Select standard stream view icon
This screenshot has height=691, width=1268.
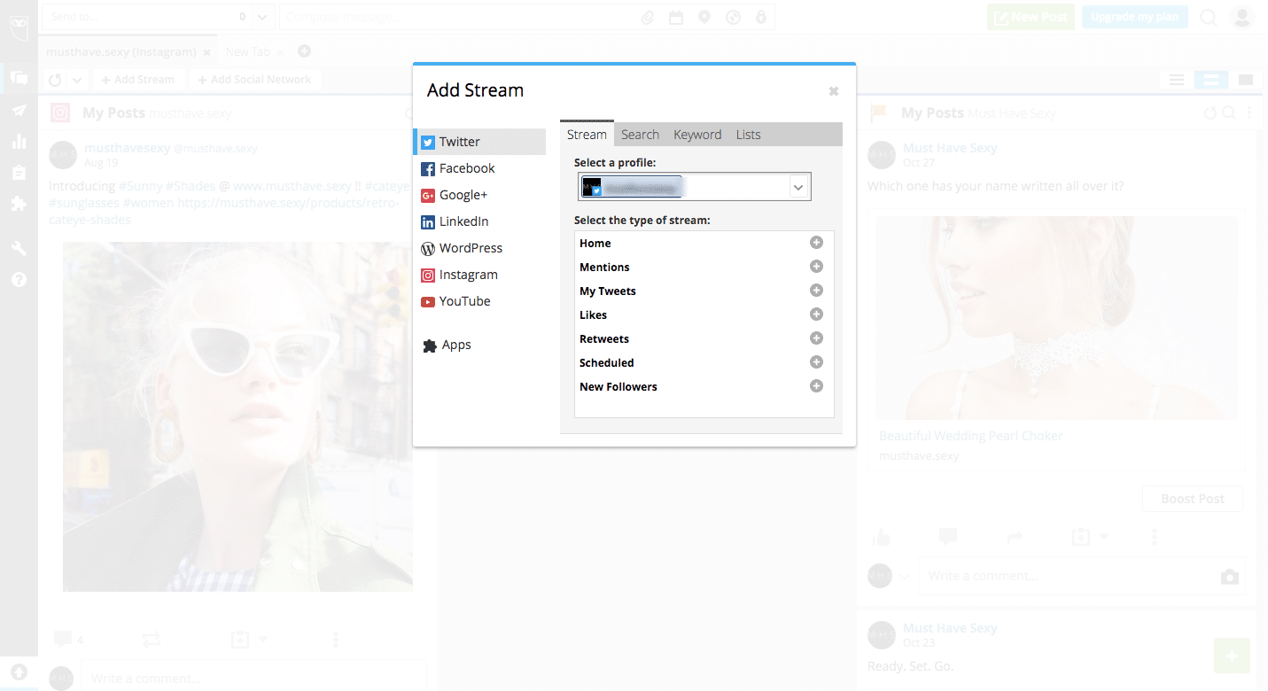(x=1210, y=80)
